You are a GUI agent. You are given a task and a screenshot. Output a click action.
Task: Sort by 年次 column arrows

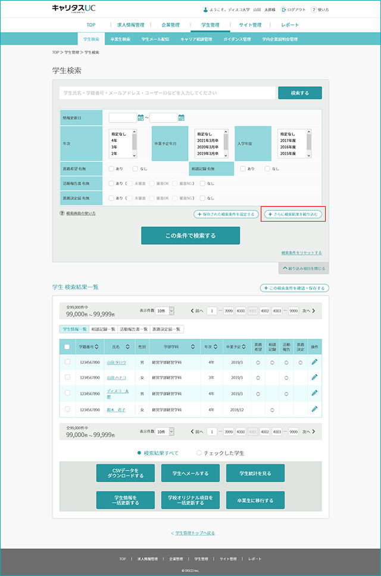216,347
